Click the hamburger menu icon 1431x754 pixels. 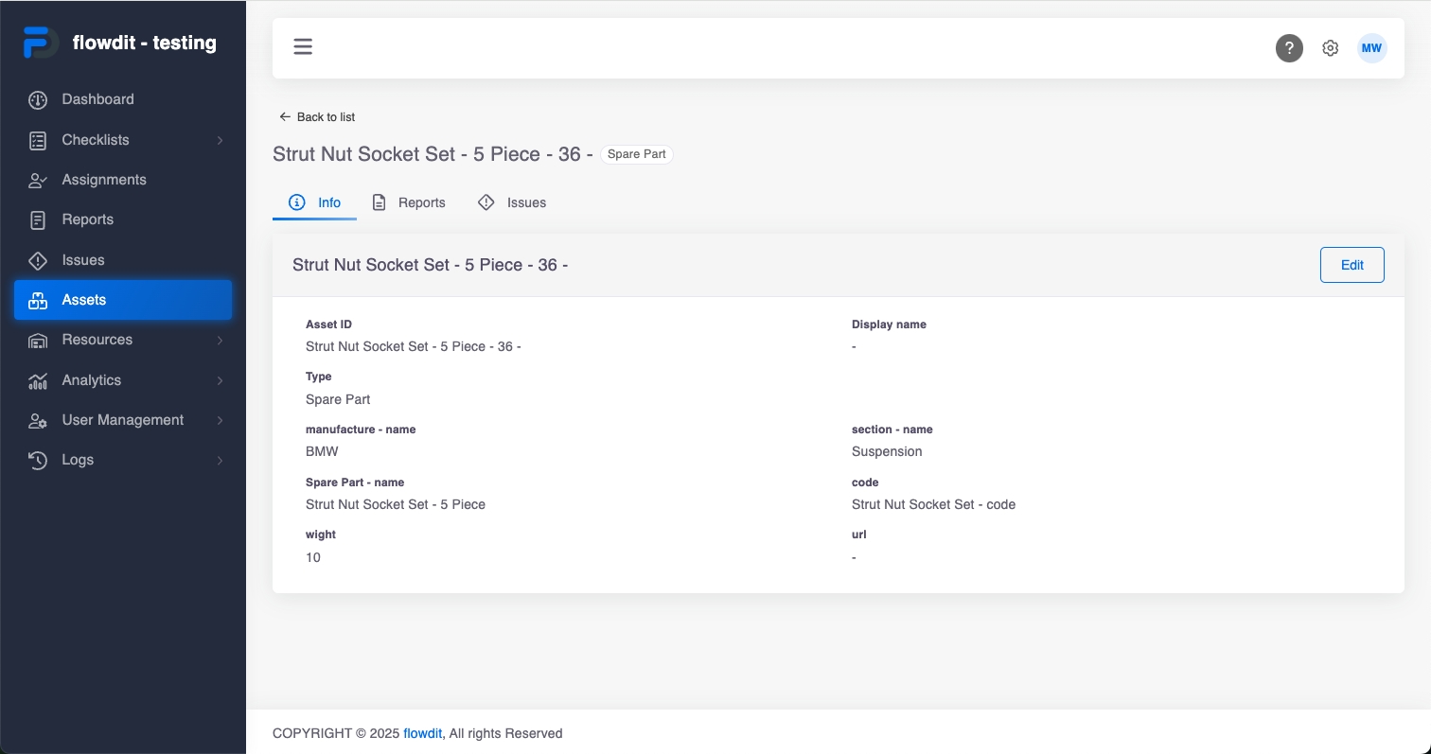coord(303,47)
